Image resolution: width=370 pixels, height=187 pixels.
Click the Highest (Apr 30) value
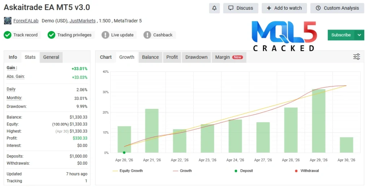click(71, 131)
